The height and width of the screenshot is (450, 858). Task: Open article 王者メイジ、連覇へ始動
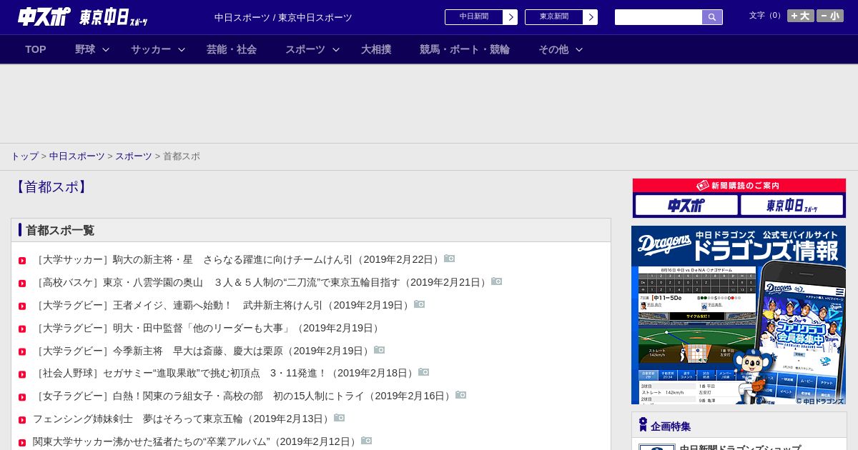pos(222,306)
